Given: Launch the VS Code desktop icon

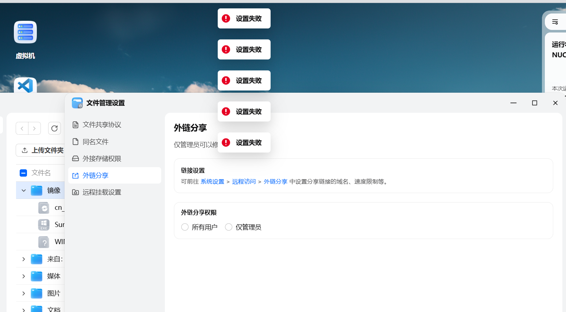Looking at the screenshot, I should [25, 85].
